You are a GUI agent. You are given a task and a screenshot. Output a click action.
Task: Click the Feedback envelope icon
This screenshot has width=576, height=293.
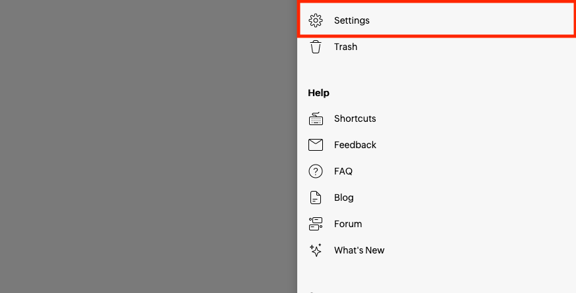coord(316,145)
